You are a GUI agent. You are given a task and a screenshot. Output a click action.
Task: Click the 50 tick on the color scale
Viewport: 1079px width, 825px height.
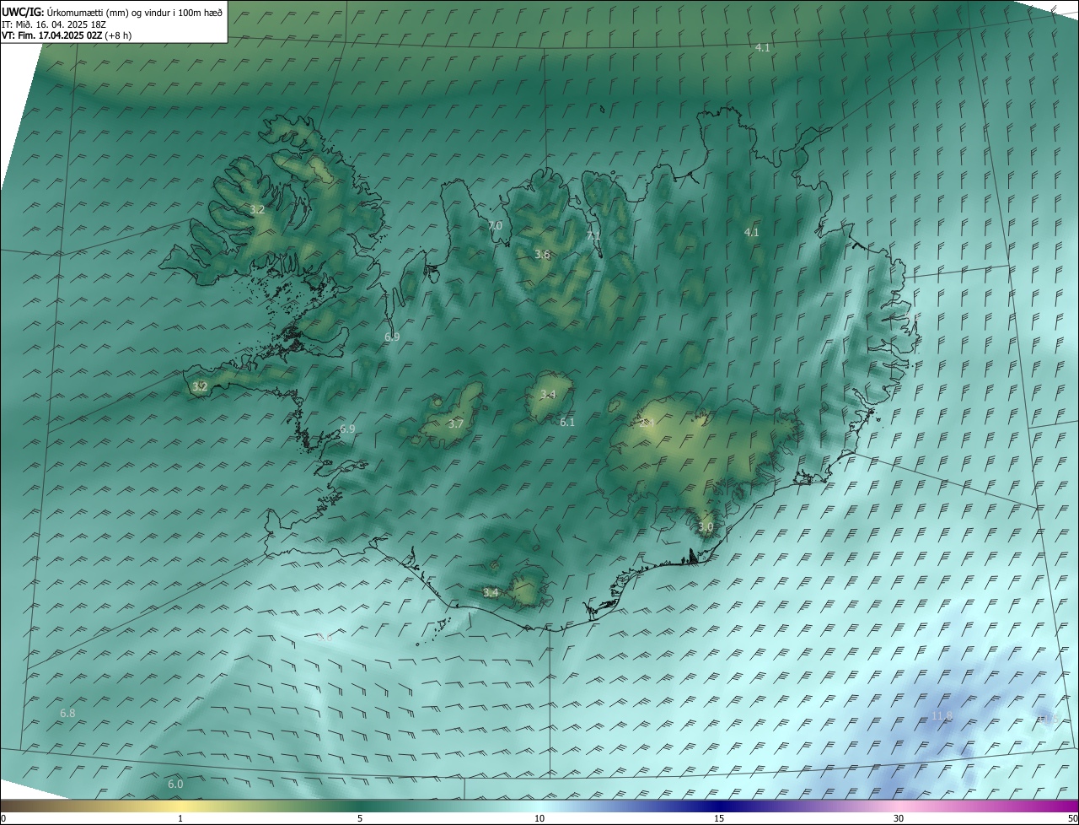[1072, 819]
